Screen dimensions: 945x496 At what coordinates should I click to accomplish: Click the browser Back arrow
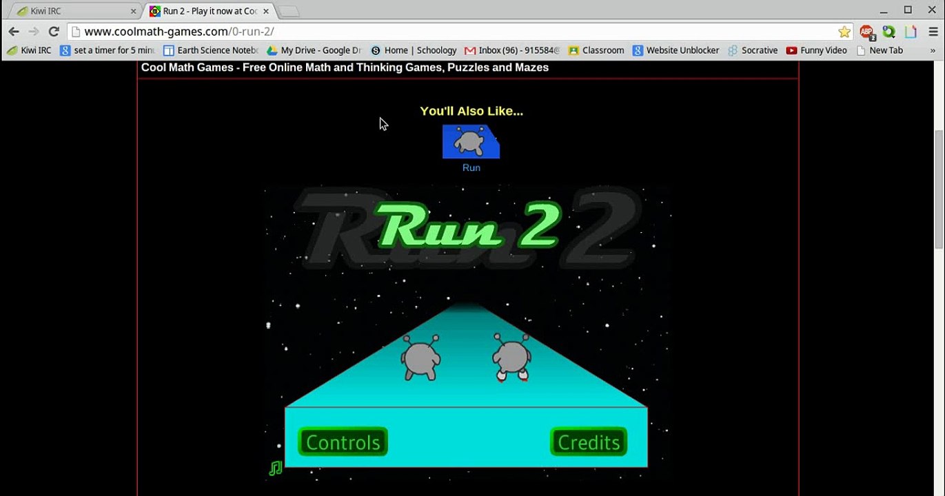(14, 32)
